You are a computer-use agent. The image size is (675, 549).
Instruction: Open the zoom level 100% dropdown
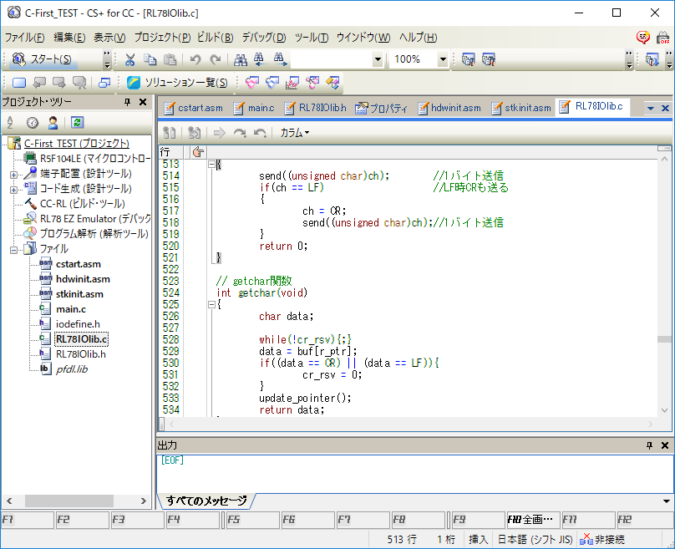443,59
